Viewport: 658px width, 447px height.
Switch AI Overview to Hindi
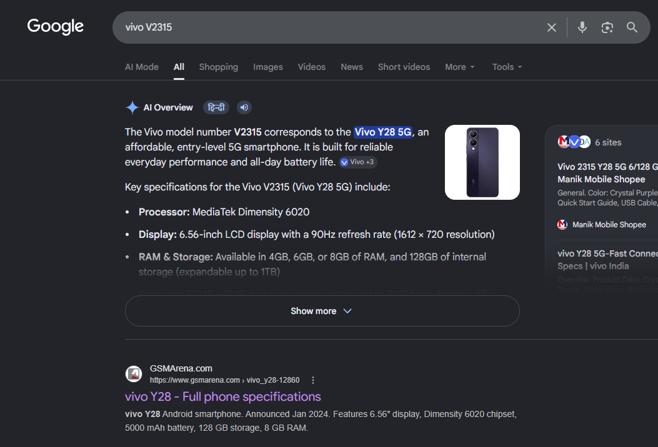(x=216, y=108)
